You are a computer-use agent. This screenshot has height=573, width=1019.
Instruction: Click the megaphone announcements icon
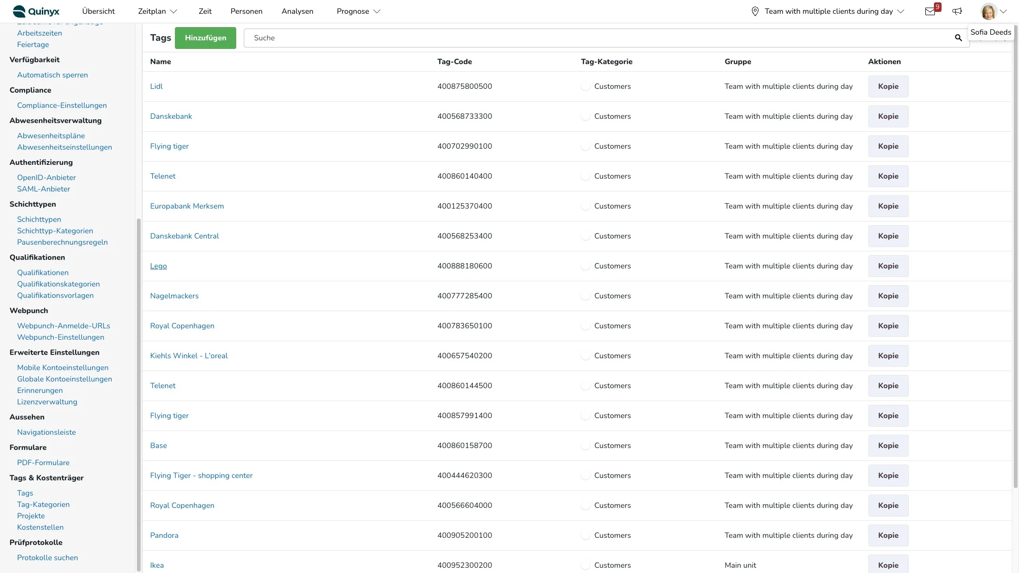click(957, 11)
